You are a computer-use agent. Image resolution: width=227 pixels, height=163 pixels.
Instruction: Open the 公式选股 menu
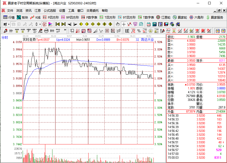pyautogui.click(x=50, y=11)
